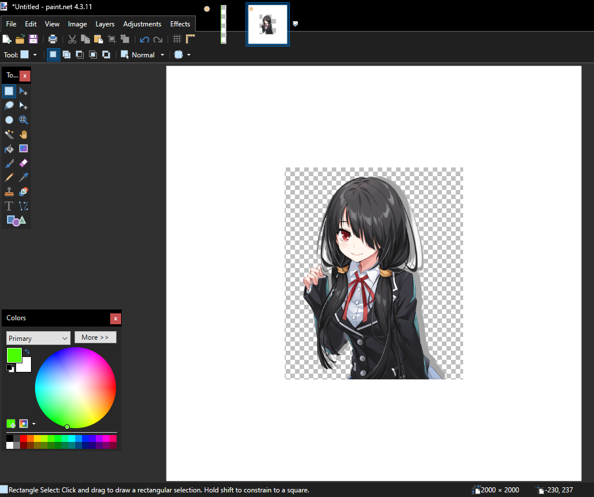Click the Open file folder icon
The width and height of the screenshot is (594, 497).
(x=20, y=39)
